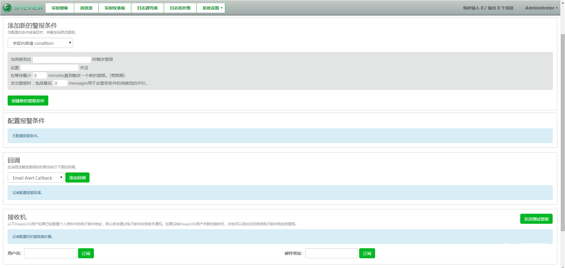Go to the 日志源列表 tab
Screen dimensions: 565x268
(147, 8)
